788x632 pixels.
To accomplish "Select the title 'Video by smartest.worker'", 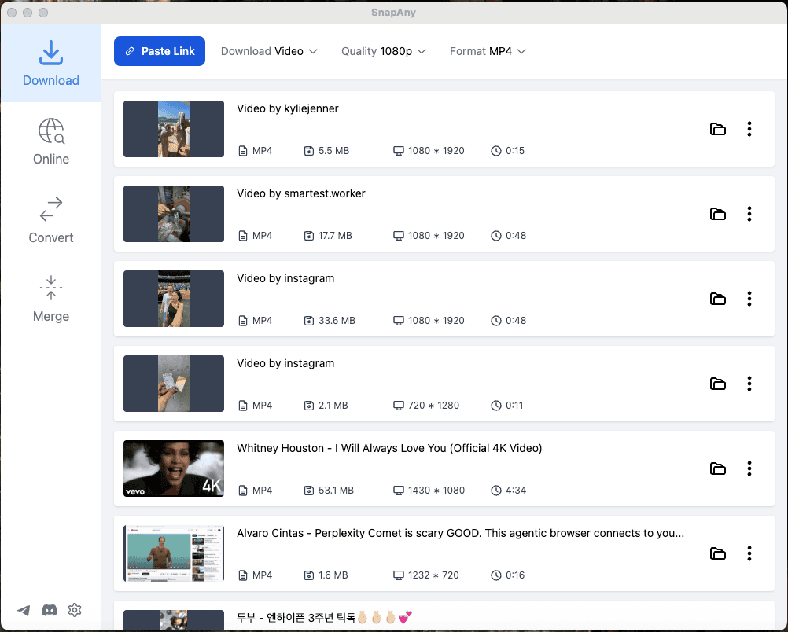I will click(x=301, y=193).
